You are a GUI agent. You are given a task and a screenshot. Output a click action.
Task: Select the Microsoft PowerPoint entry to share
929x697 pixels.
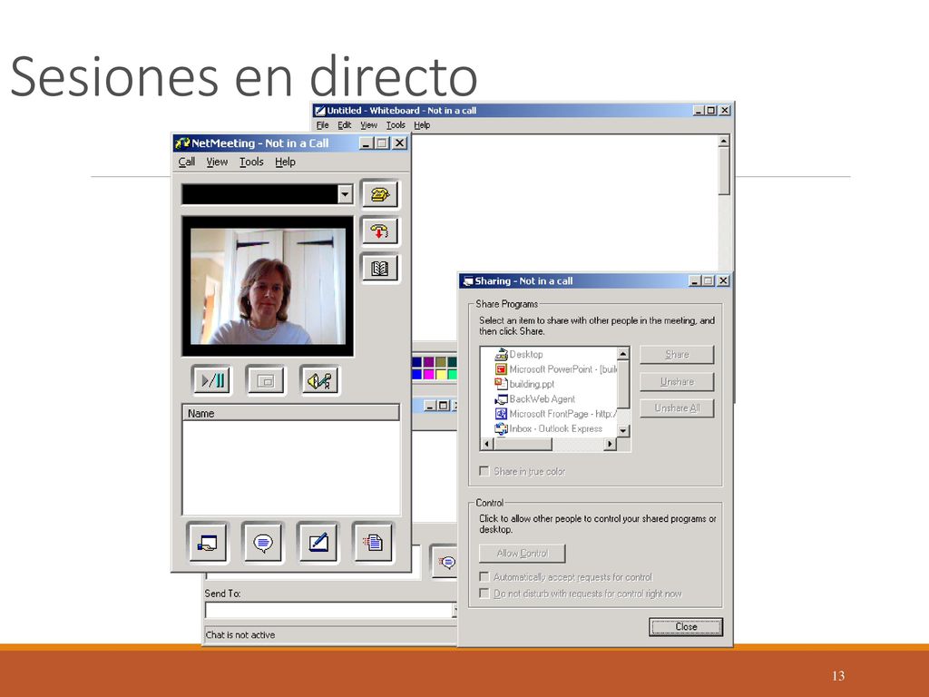pyautogui.click(x=556, y=368)
